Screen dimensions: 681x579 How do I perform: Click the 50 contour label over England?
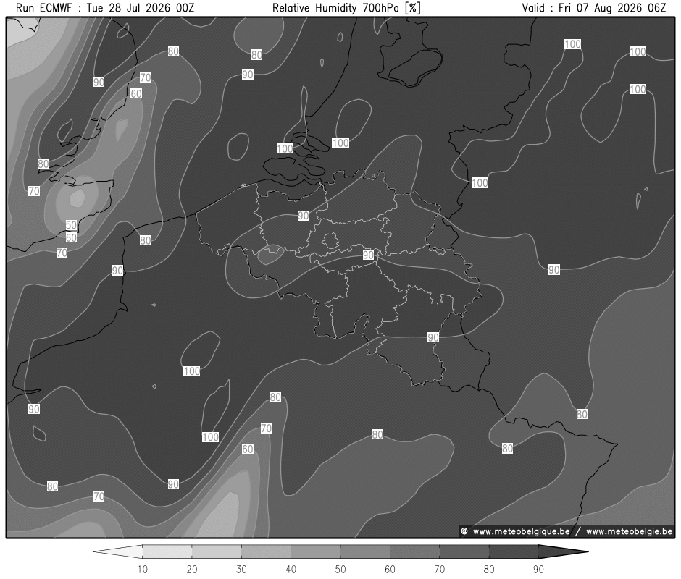71,225
